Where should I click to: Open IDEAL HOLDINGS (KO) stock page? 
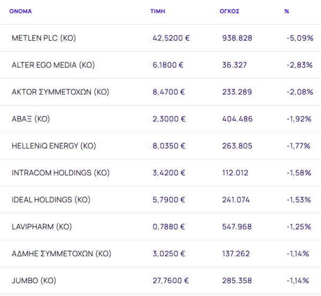click(x=51, y=199)
